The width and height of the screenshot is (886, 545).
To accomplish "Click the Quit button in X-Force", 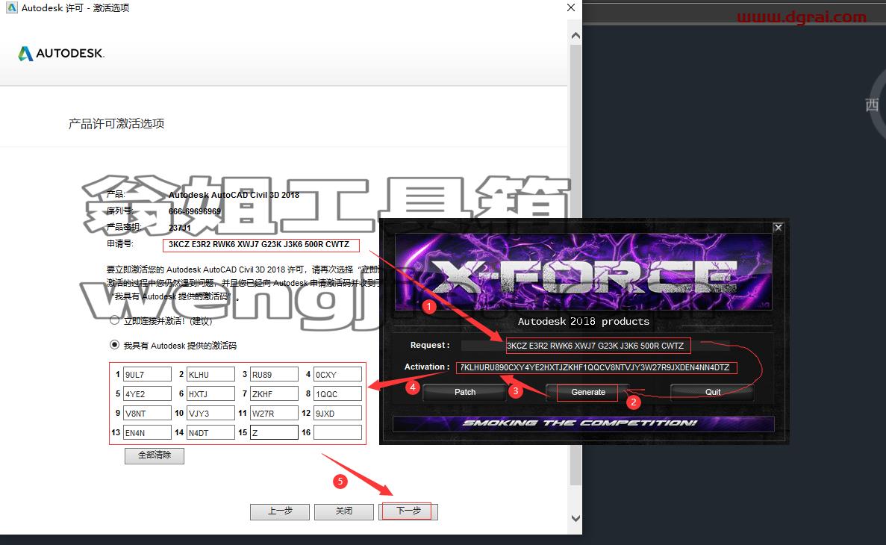I will point(713,392).
